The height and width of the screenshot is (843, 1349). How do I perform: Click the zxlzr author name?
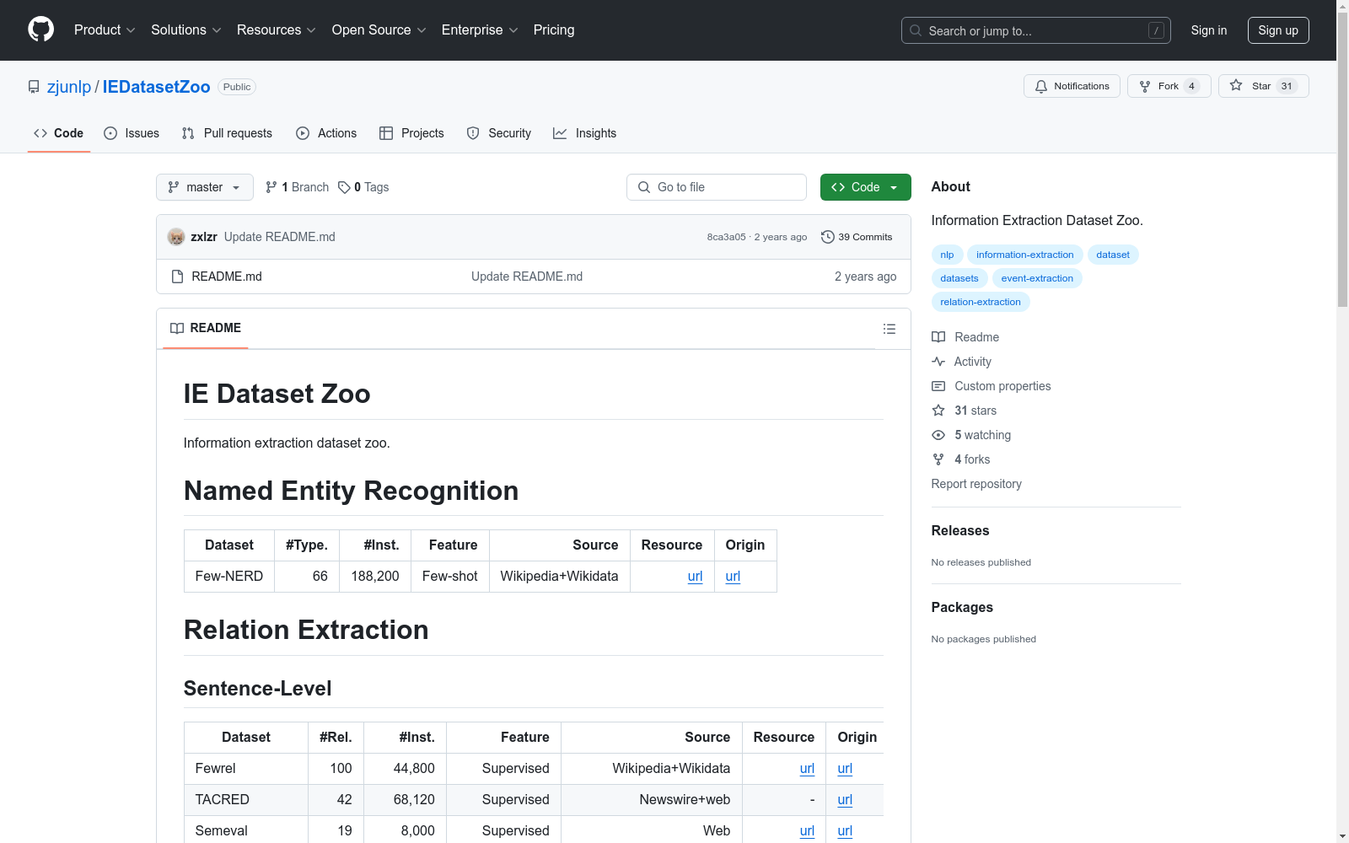point(204,237)
